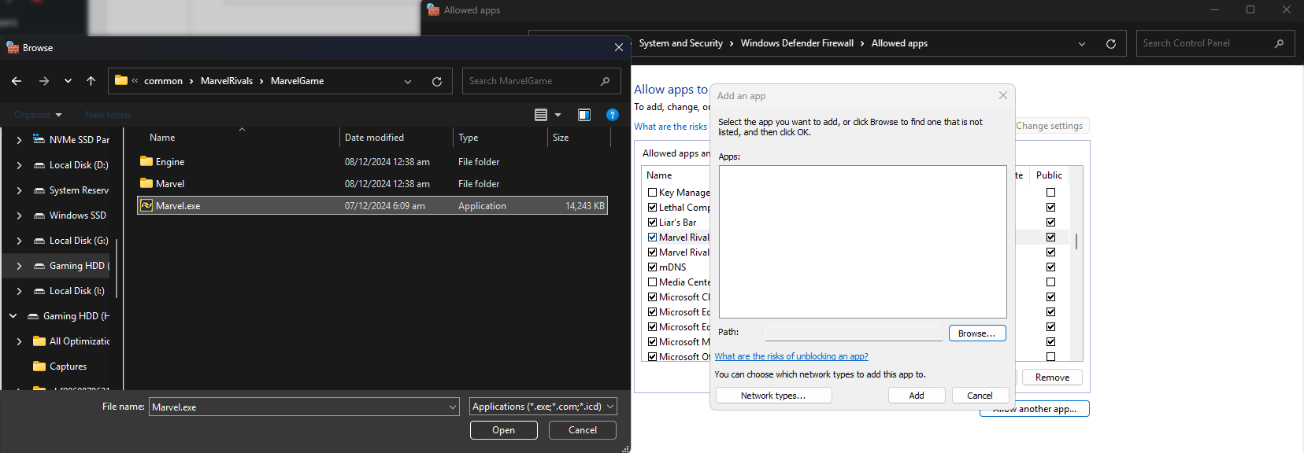
Task: Click the Back arrow in Browse dialog
Action: [x=17, y=81]
